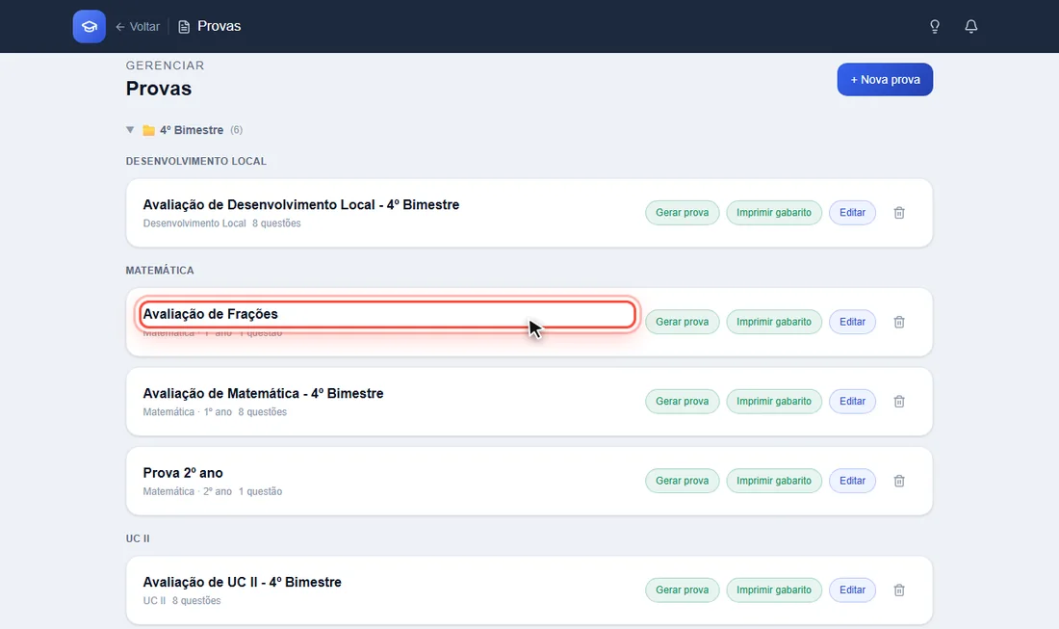Screen dimensions: 1059x629
Task: Open the lightbulb tips icon
Action: (935, 26)
